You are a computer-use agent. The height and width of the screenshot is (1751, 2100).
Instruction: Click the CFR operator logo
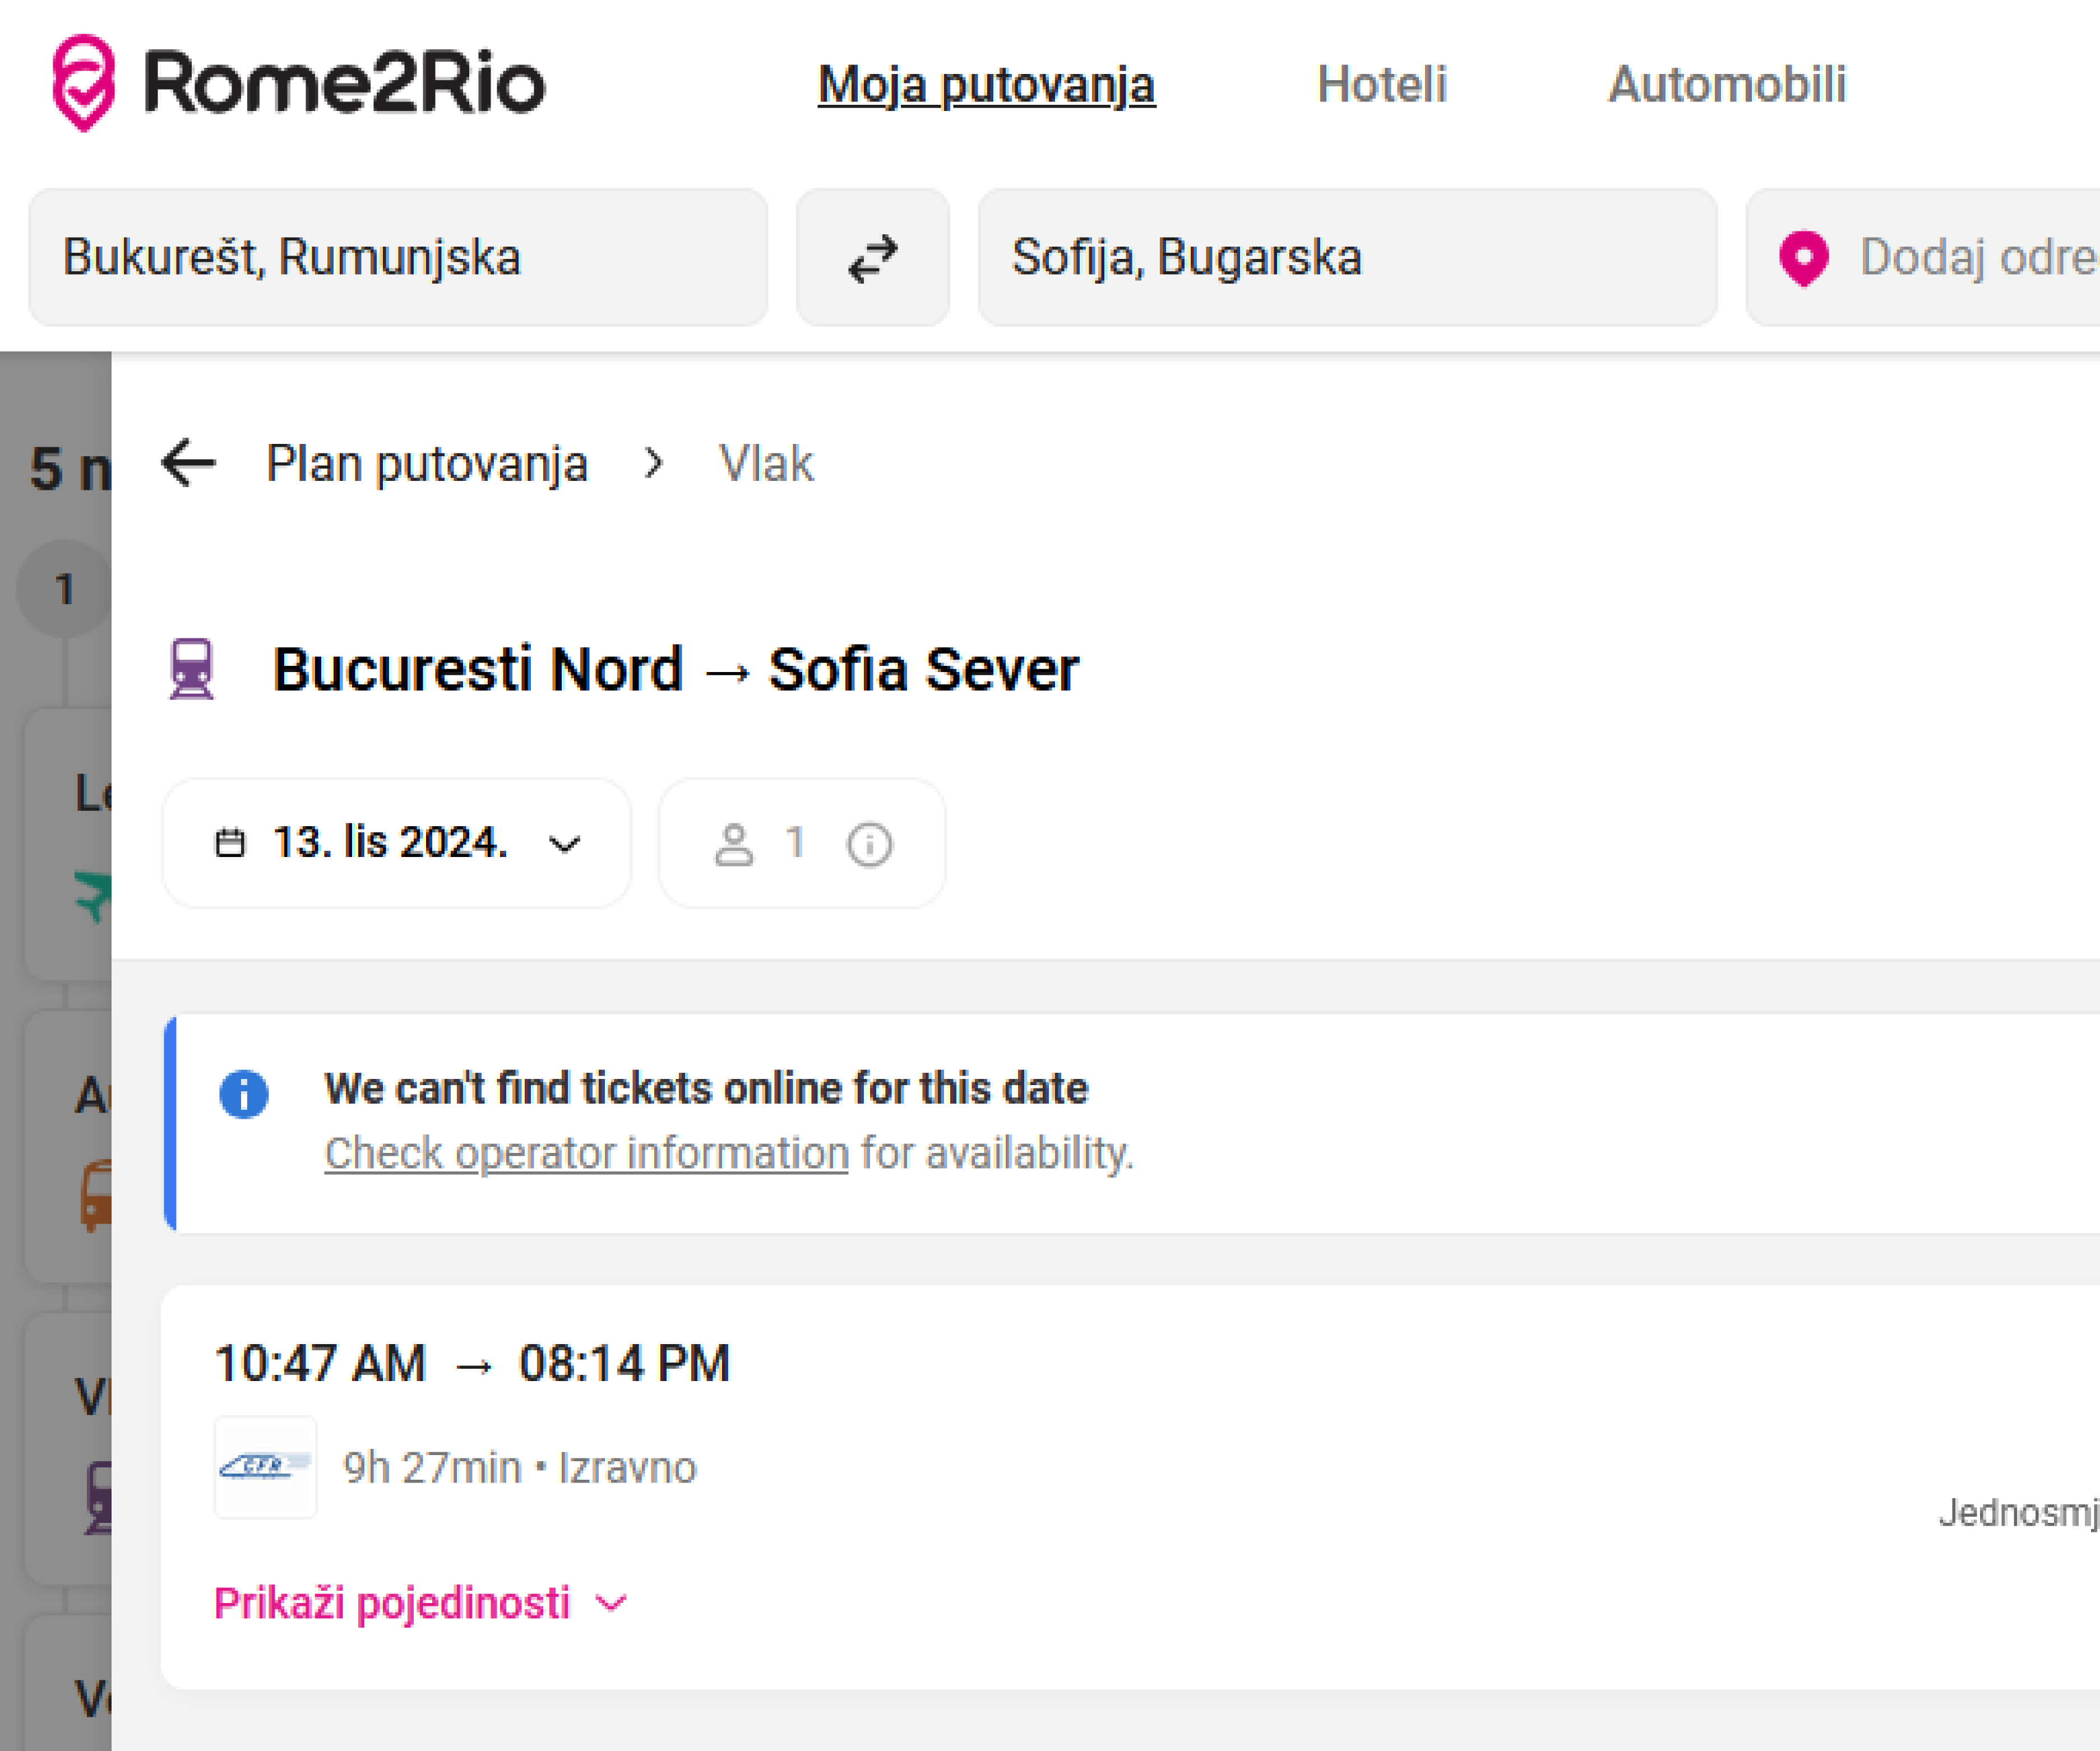265,1467
